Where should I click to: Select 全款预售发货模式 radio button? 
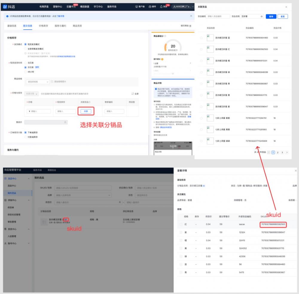[x=25, y=49]
